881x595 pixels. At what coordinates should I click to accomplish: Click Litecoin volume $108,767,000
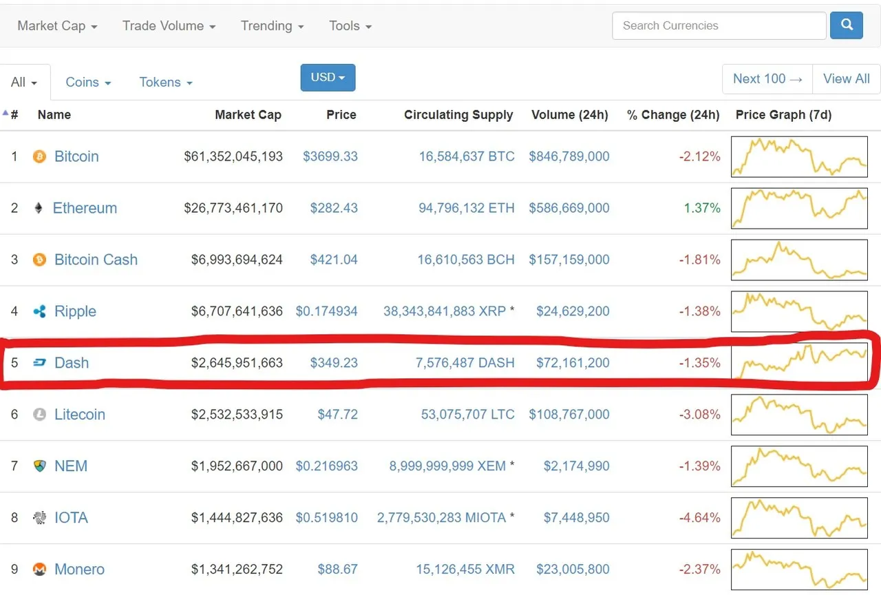click(x=569, y=415)
